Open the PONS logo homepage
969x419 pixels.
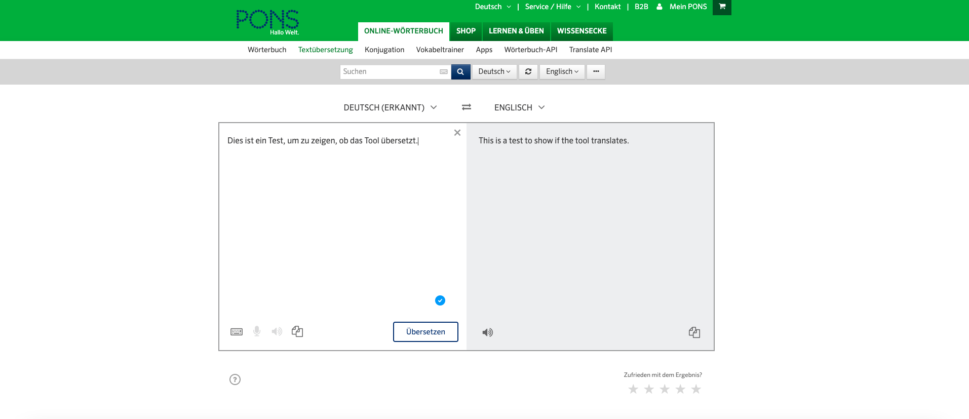click(x=267, y=22)
